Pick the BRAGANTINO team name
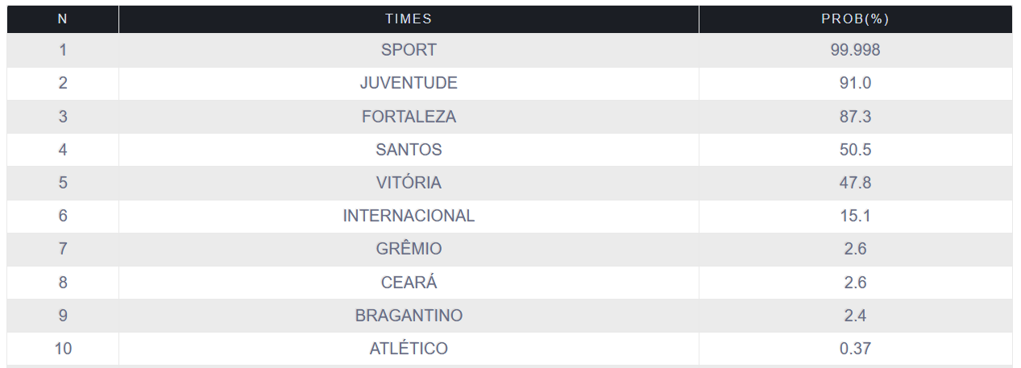 [409, 316]
